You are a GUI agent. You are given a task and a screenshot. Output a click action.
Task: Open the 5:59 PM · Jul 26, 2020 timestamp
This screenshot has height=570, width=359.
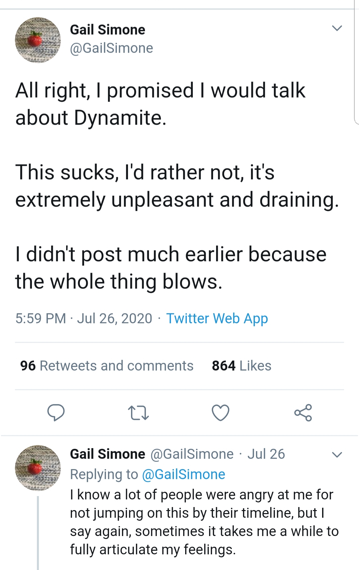(x=84, y=318)
